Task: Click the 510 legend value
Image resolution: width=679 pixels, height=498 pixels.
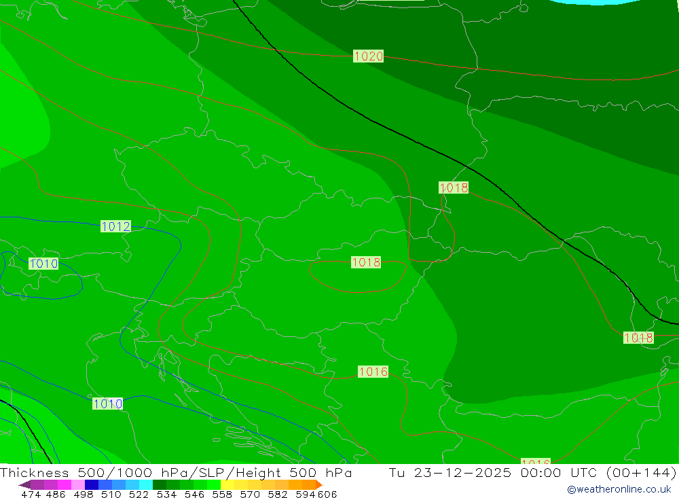Action: (111, 494)
